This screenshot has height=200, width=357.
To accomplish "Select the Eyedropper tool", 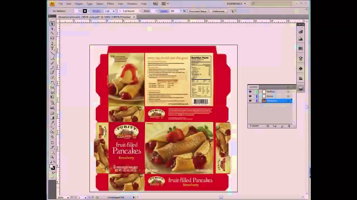I will (52, 122).
